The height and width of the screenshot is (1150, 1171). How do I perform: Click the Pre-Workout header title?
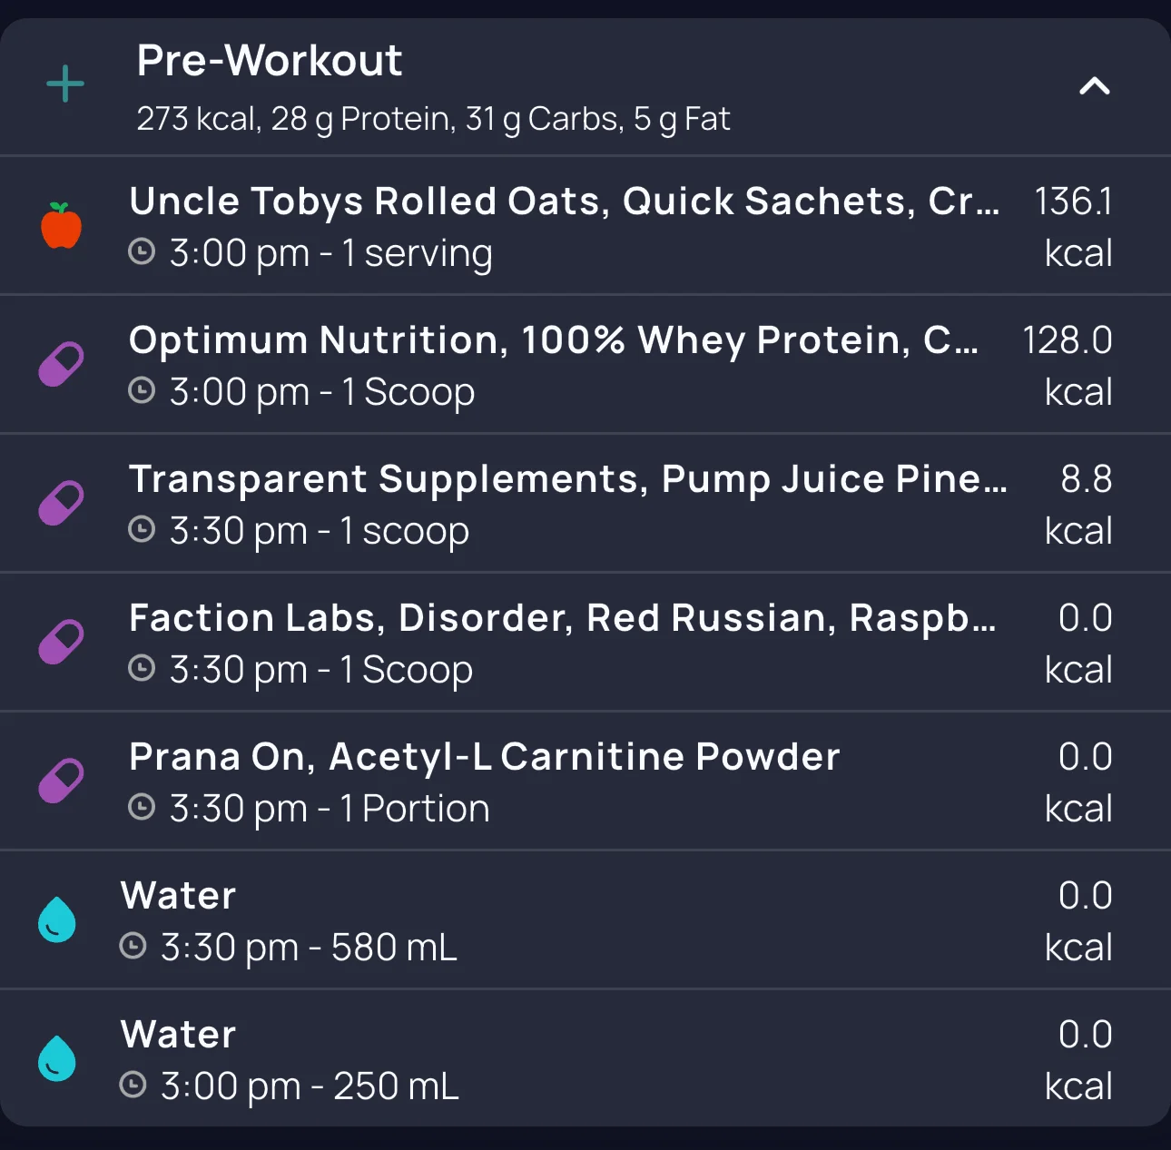tap(269, 61)
